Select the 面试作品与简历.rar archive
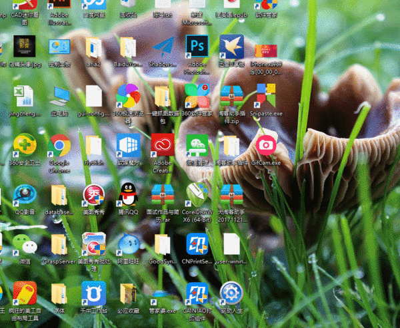Viewport: 400px width, 328px height. coord(163,194)
